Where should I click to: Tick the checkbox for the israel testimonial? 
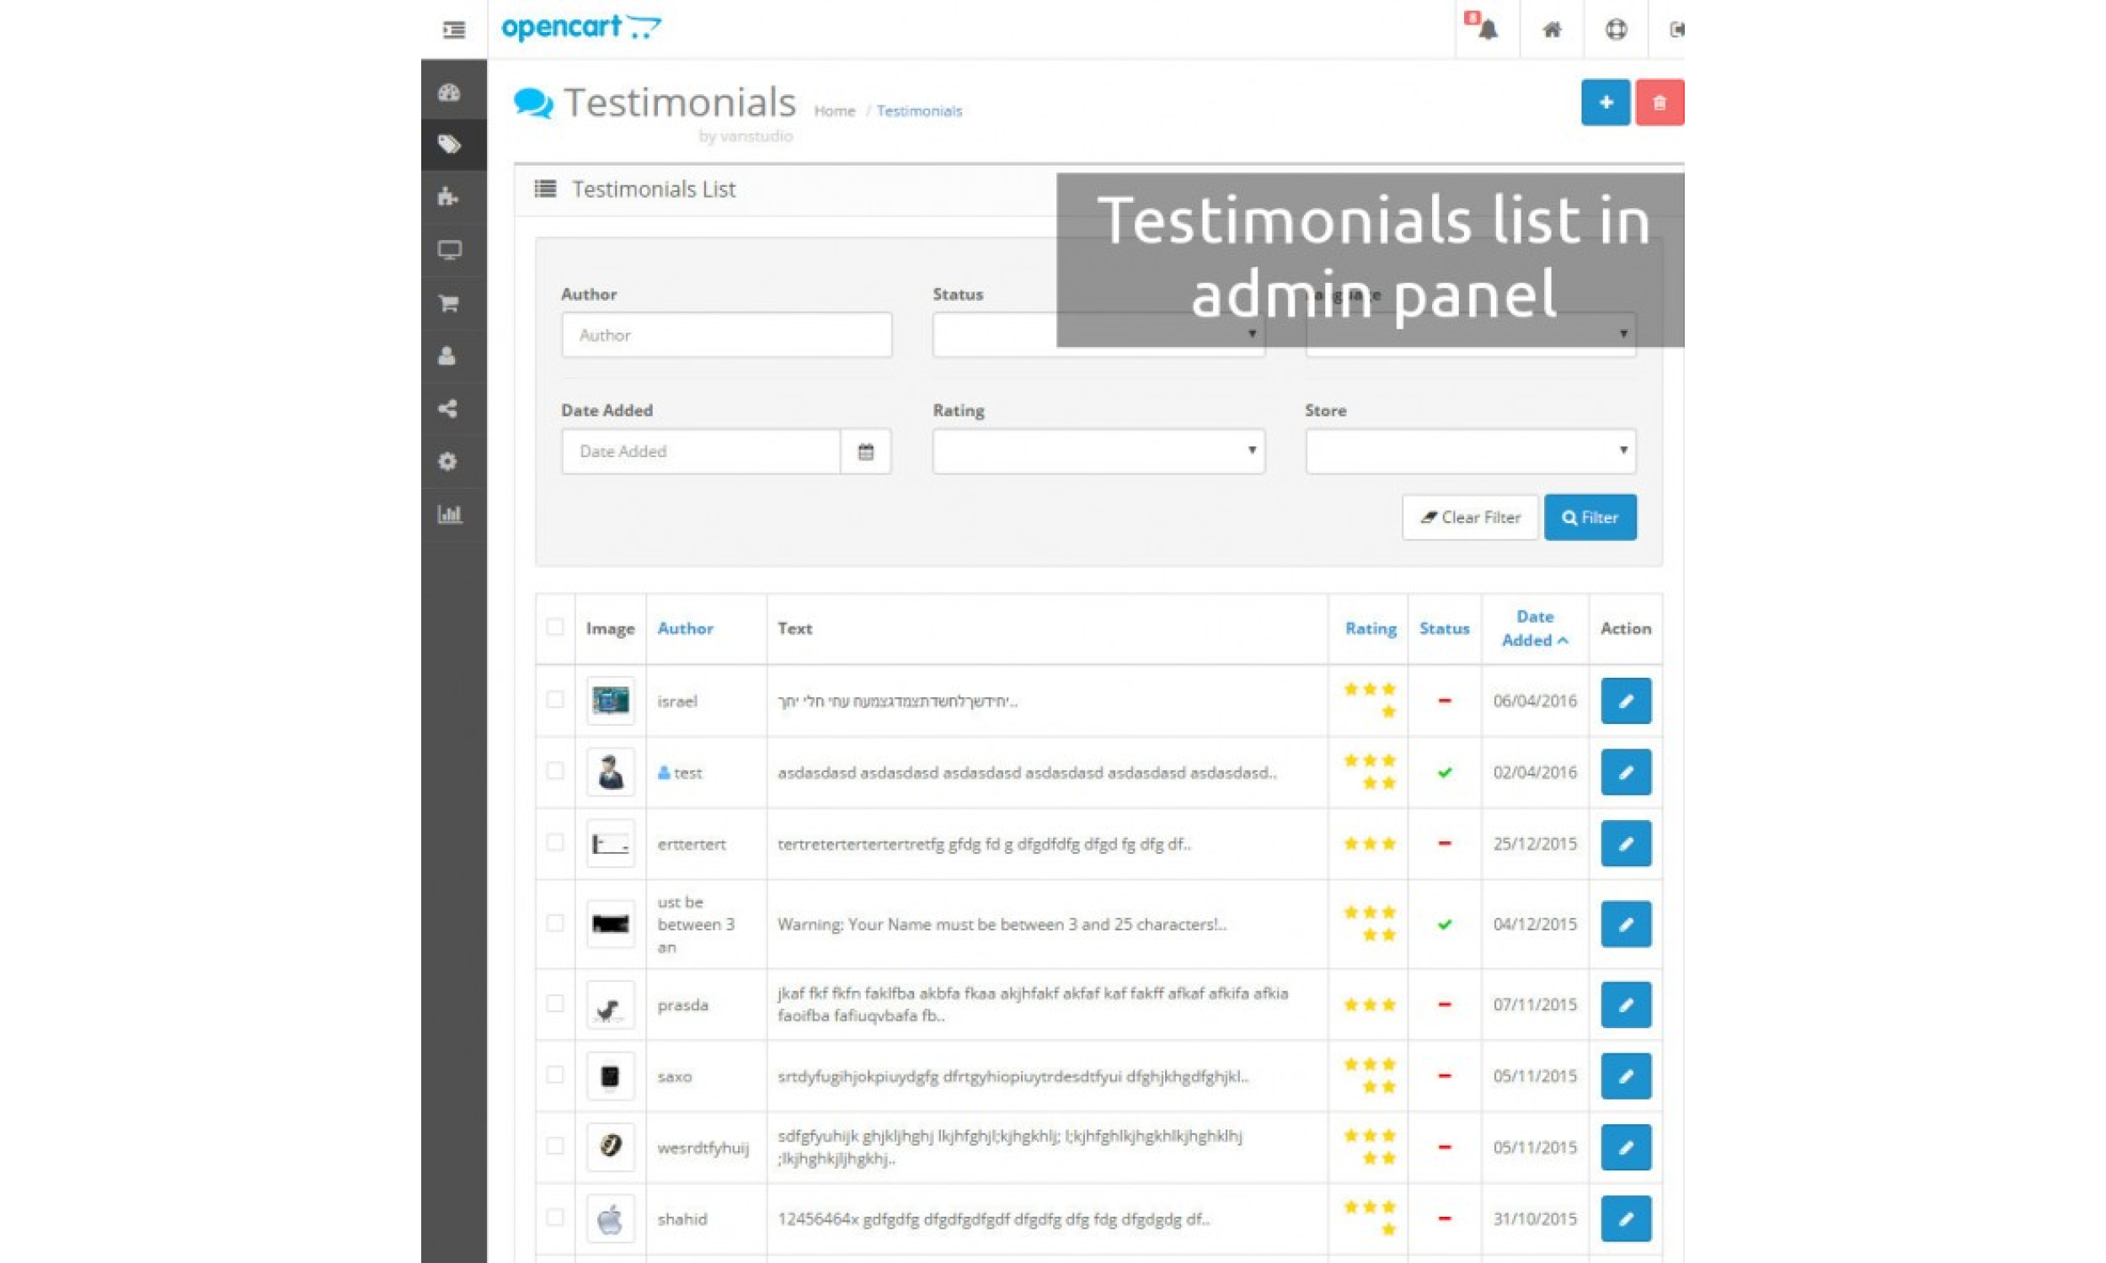(x=554, y=700)
